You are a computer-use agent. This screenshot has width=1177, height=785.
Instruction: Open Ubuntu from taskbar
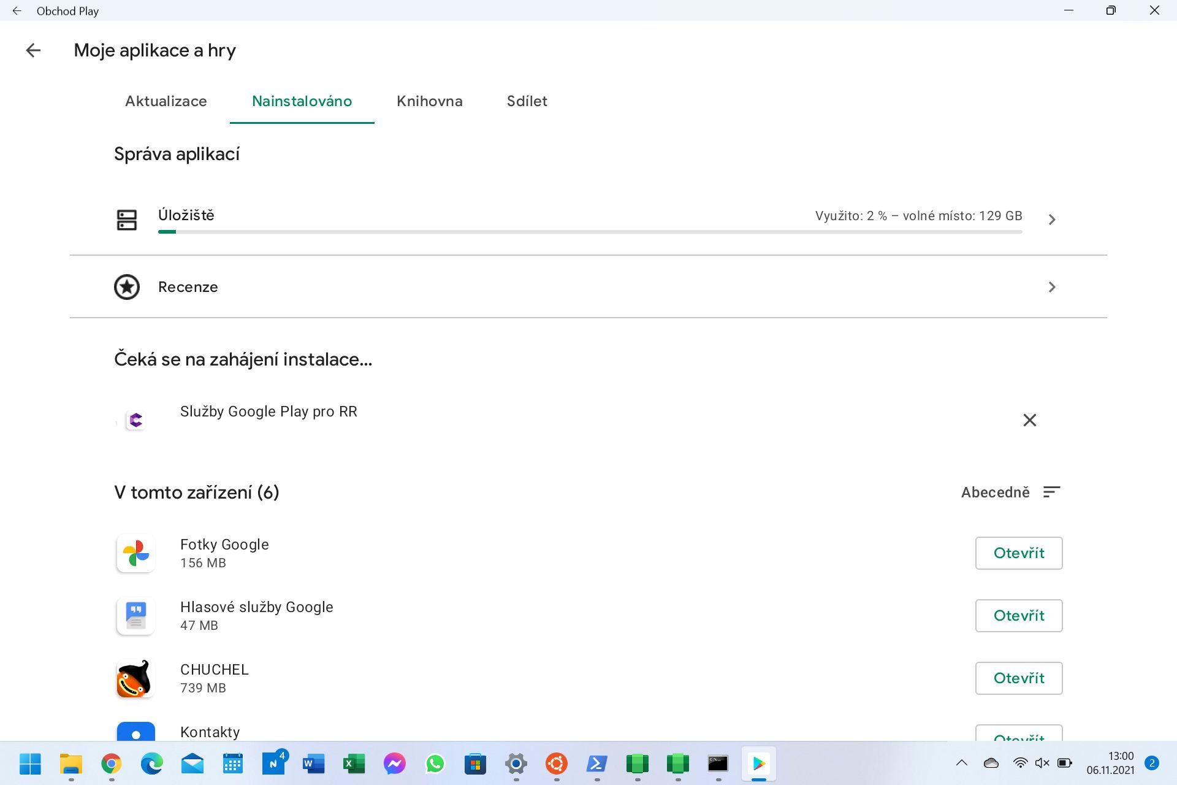(x=557, y=764)
